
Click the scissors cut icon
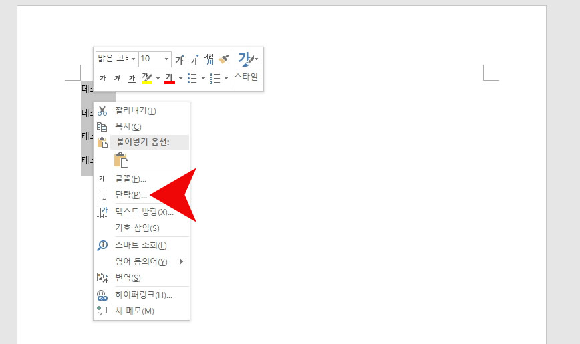[102, 111]
